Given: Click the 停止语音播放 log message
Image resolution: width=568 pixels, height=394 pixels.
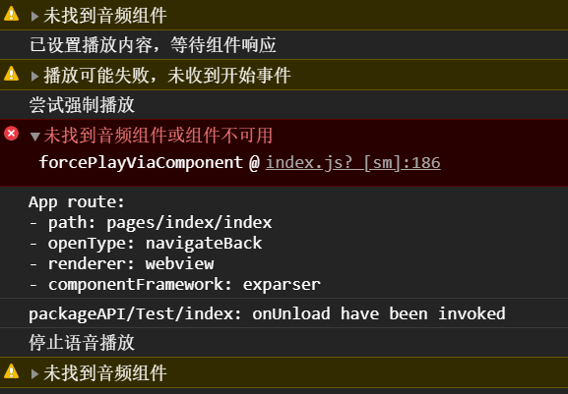Looking at the screenshot, I should [x=82, y=343].
